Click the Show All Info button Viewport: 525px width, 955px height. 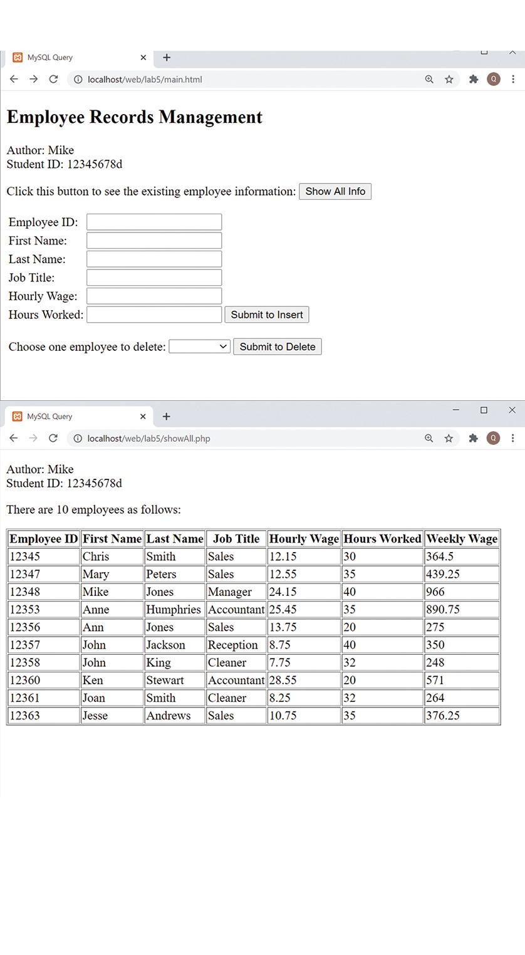[335, 191]
